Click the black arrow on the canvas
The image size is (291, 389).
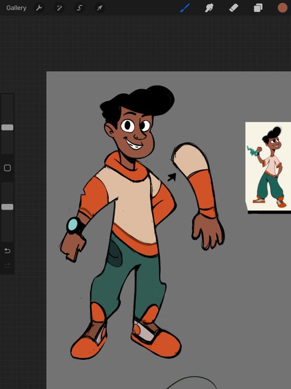coord(172,177)
